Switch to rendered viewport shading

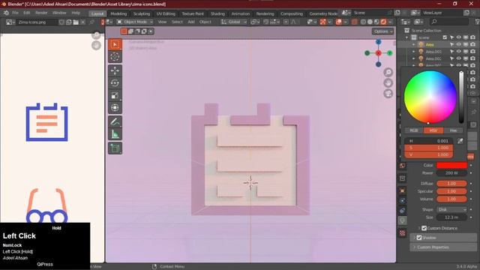tap(383, 22)
